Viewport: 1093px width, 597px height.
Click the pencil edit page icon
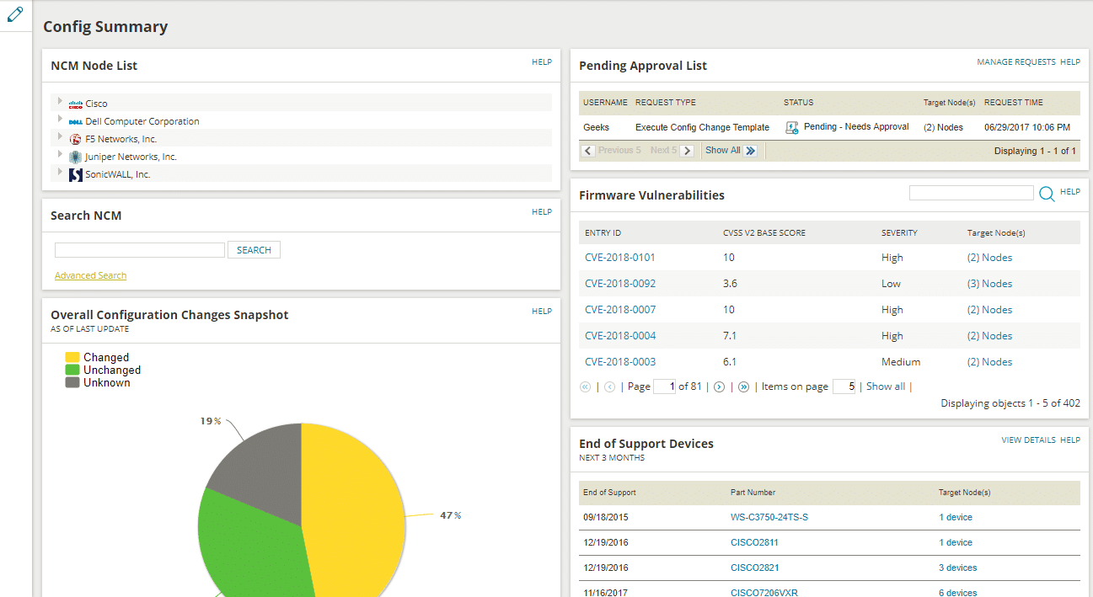coord(14,14)
